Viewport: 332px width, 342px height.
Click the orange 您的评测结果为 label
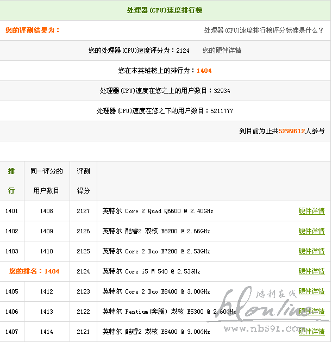[x=33, y=30]
